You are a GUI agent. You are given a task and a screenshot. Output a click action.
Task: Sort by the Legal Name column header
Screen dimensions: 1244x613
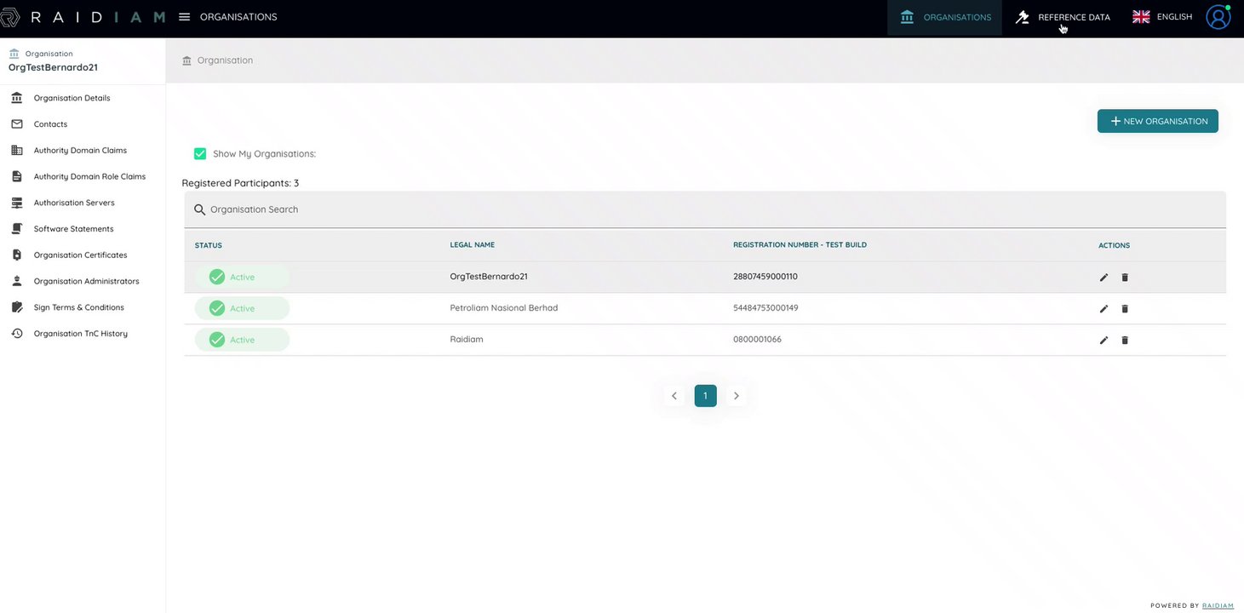point(473,245)
